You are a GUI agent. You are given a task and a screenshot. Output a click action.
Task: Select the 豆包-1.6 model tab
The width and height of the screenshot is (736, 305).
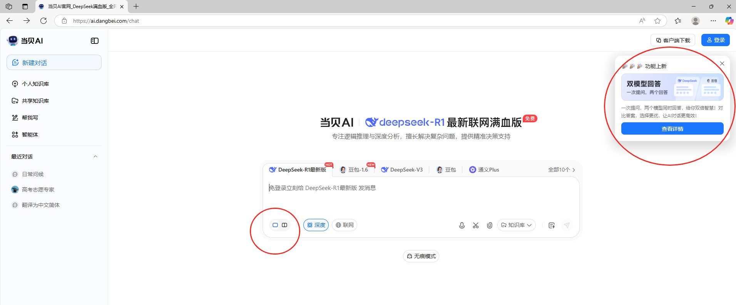[x=354, y=170]
